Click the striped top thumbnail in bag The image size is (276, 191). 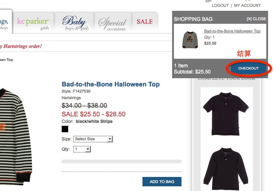pyautogui.click(x=190, y=39)
